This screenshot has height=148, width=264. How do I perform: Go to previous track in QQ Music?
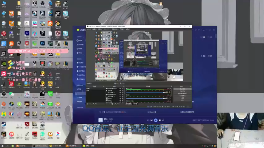(151, 120)
